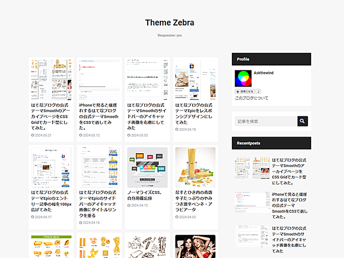Click the assorted yellow pasta shapes thumbnail
The width and height of the screenshot is (344, 258).
pyautogui.click(x=99, y=246)
